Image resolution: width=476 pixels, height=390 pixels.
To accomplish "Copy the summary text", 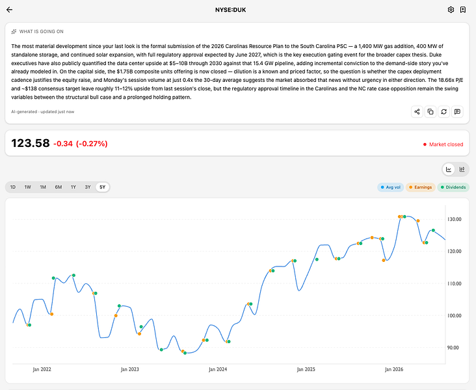I will [x=430, y=112].
